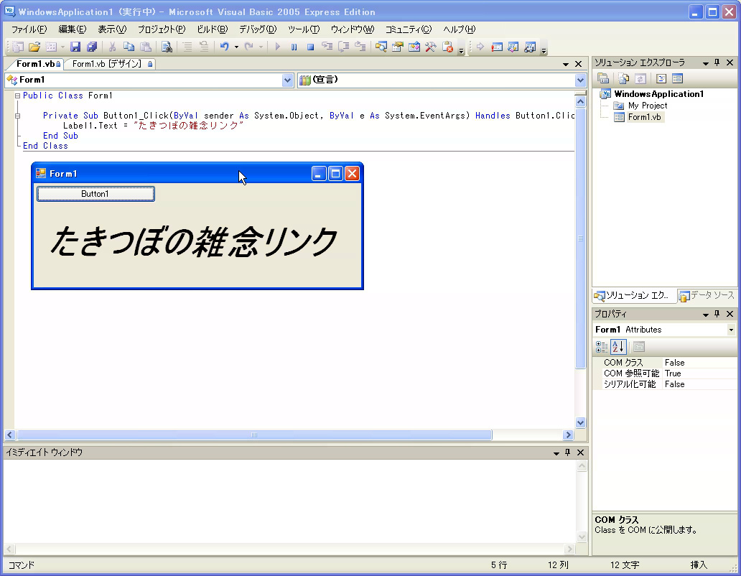Click View Code icon in Solution Explorer
741x576 pixels.
[661, 79]
